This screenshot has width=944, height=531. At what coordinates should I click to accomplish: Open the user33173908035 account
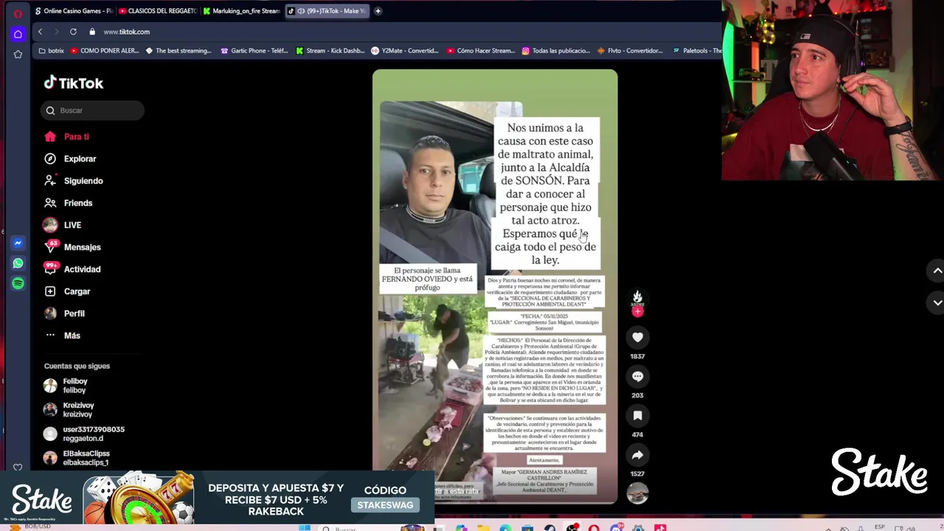[84, 434]
